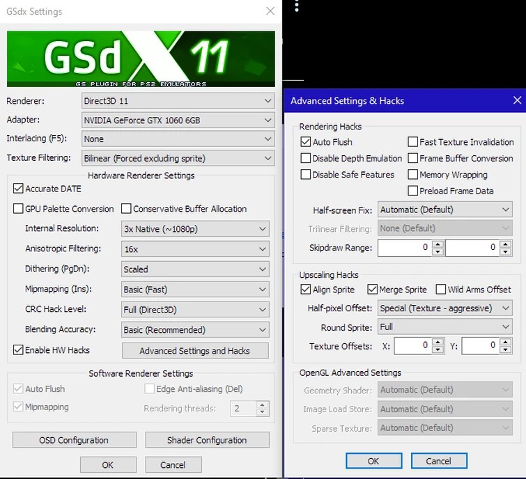Increase the first Skipdraw Range value
The height and width of the screenshot is (479, 526).
[x=438, y=244]
